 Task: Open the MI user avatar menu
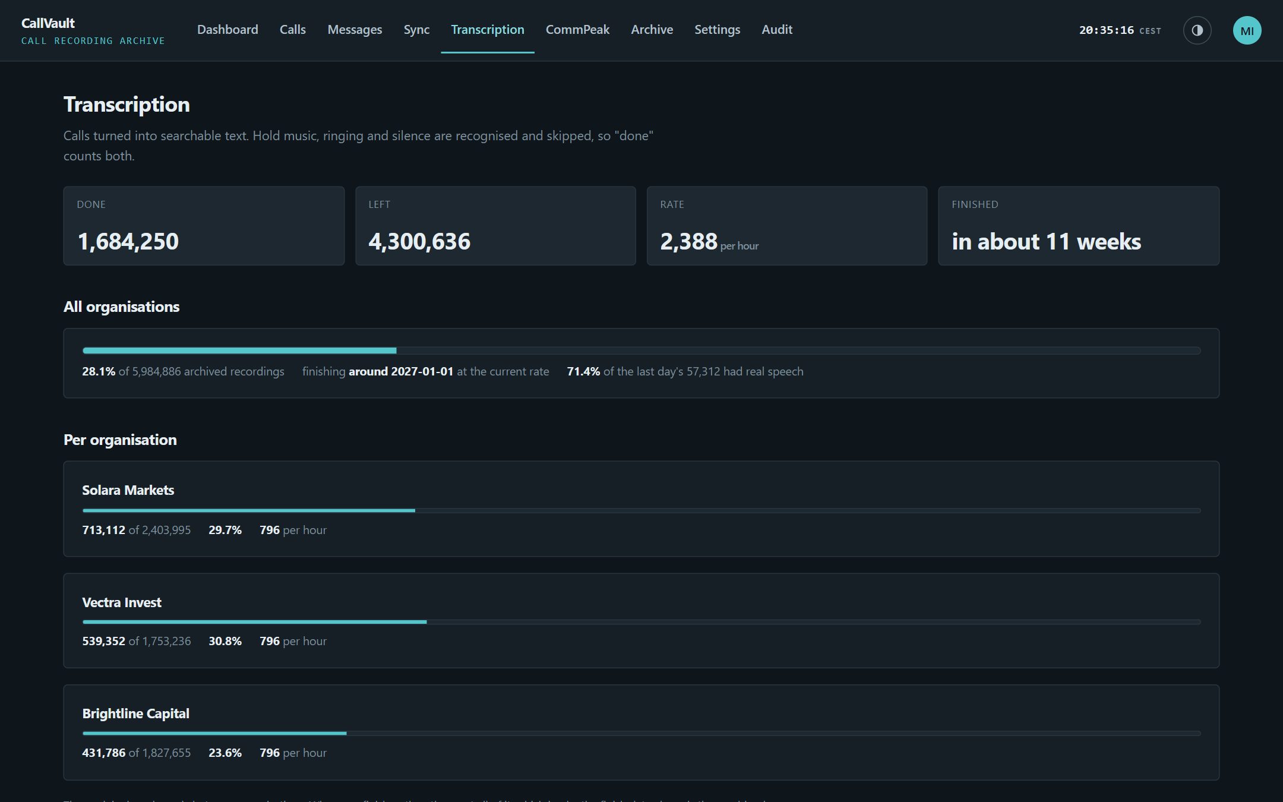click(x=1247, y=30)
